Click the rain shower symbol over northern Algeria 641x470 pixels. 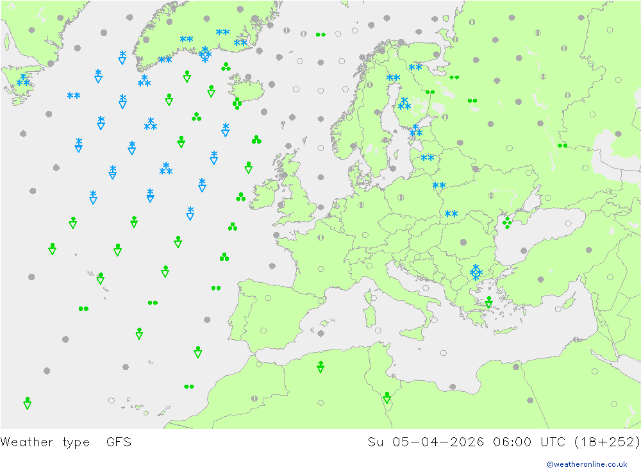320,367
